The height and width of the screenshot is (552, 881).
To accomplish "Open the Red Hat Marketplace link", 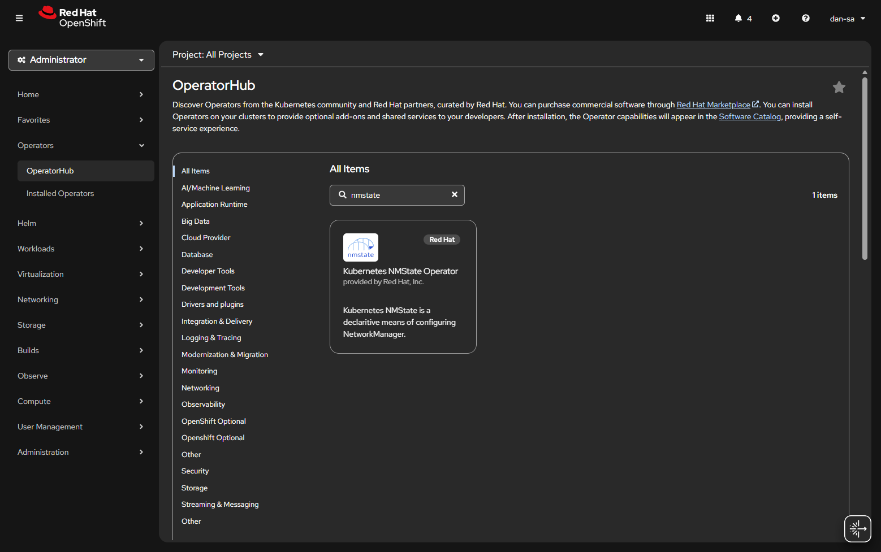I will pyautogui.click(x=714, y=105).
